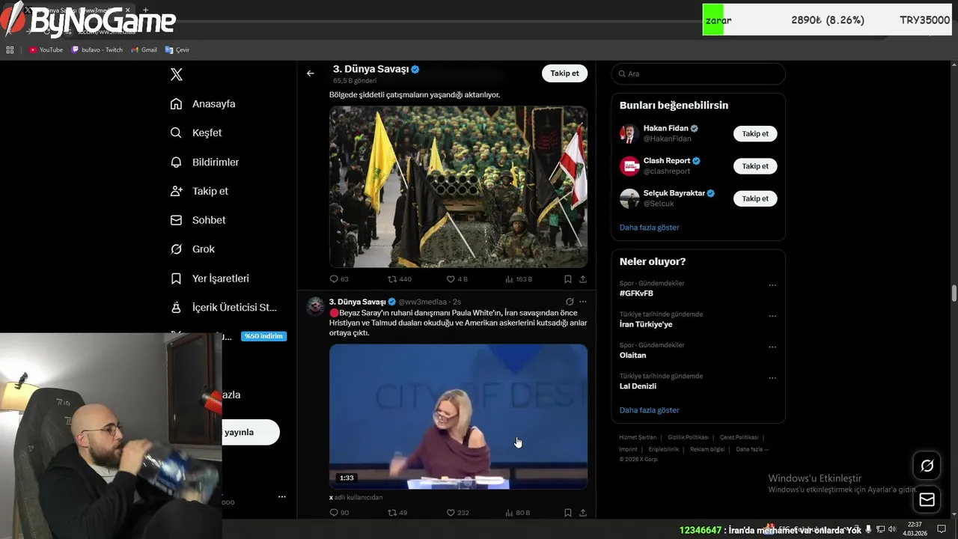Repost the post with 440 reposts

[x=400, y=279]
